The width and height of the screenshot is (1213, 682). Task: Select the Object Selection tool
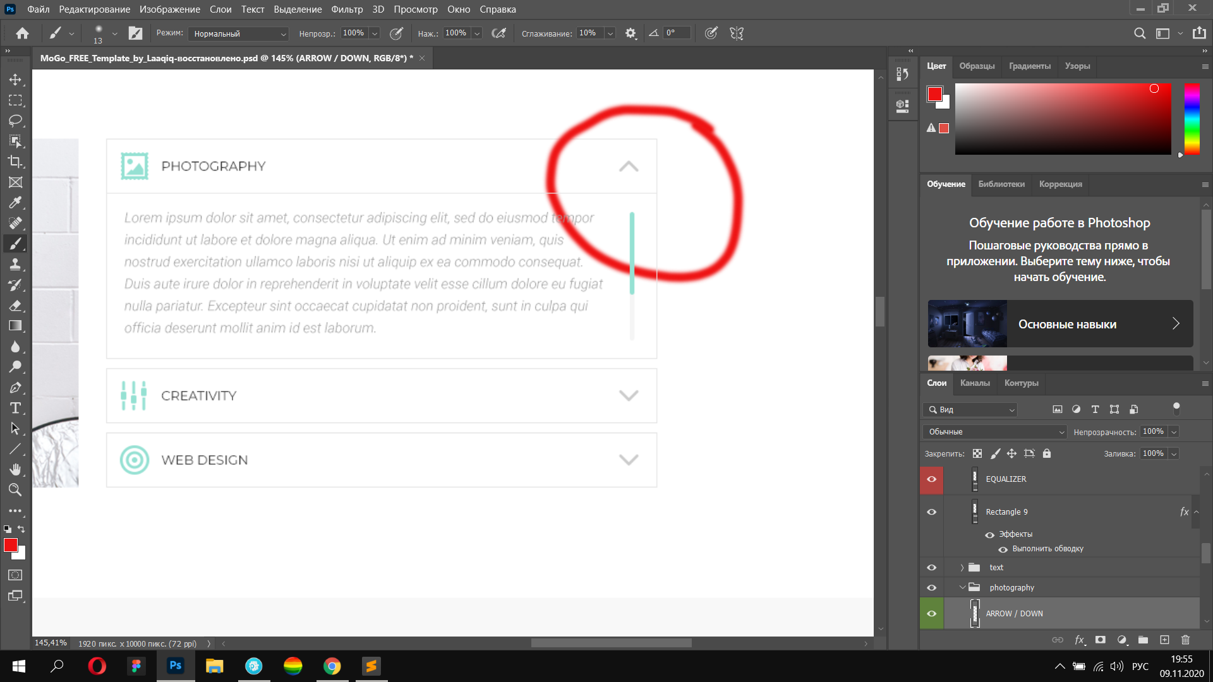[x=15, y=141]
